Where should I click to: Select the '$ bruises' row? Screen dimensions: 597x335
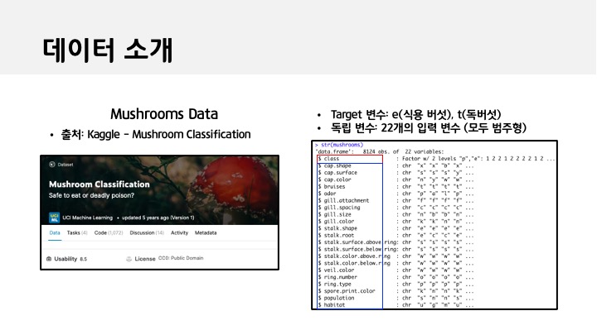(396, 186)
